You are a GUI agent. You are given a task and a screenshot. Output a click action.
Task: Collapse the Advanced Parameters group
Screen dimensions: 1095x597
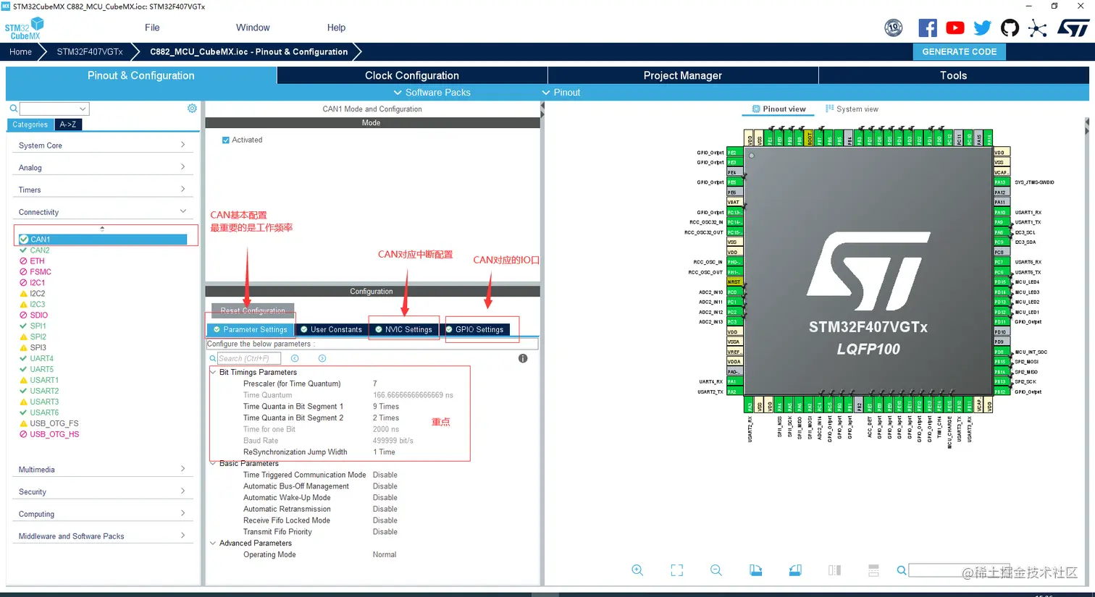[213, 543]
